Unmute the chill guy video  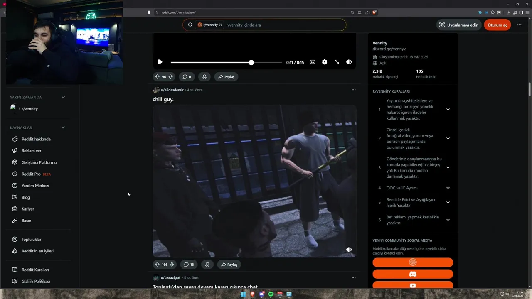pos(349,250)
